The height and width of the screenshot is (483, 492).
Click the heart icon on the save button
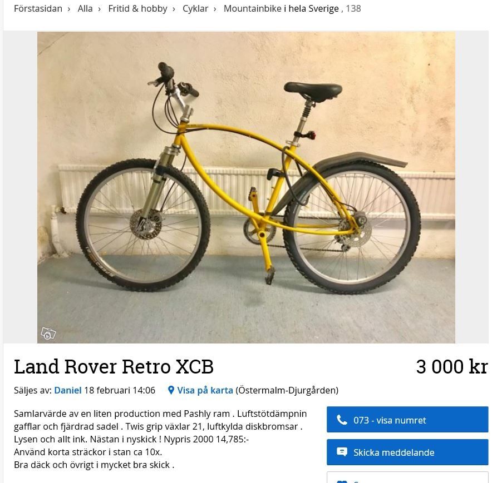pyautogui.click(x=342, y=481)
